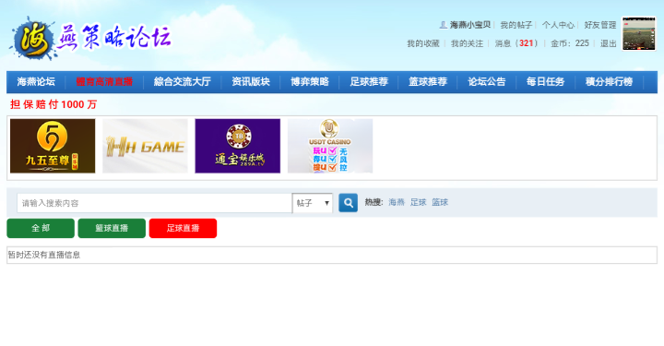Click hot search term 海燕
This screenshot has width=664, height=346.
tap(397, 202)
